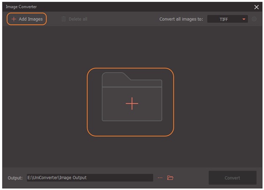Image resolution: width=264 pixels, height=190 pixels.
Task: Browse output location with three-dots icon
Action: click(160, 178)
